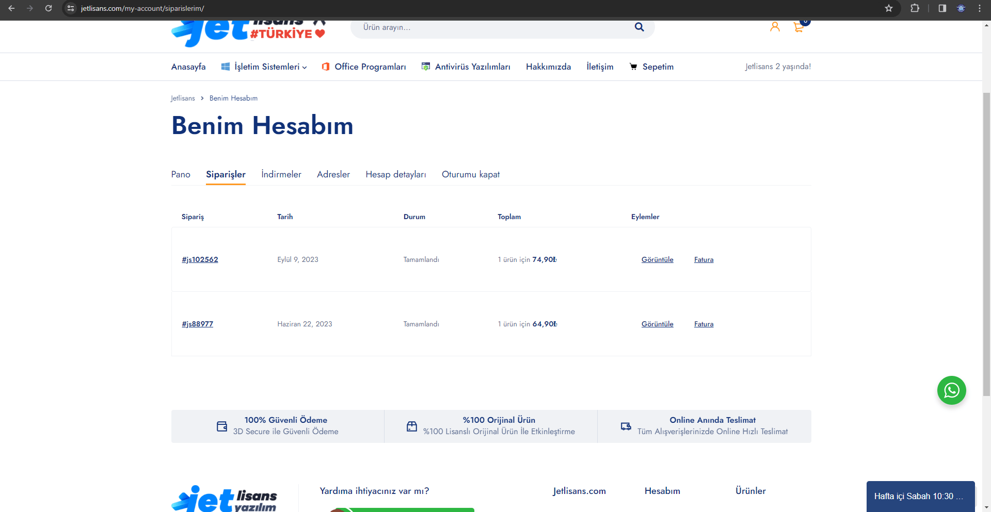Click footer Jetlisans.com heading
The width and height of the screenshot is (991, 512).
click(579, 491)
